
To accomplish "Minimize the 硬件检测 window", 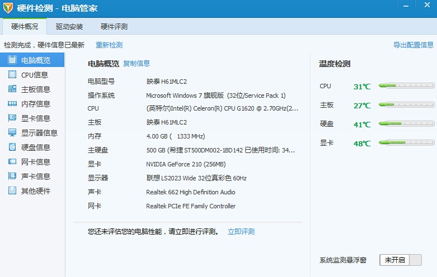I will coord(406,6).
